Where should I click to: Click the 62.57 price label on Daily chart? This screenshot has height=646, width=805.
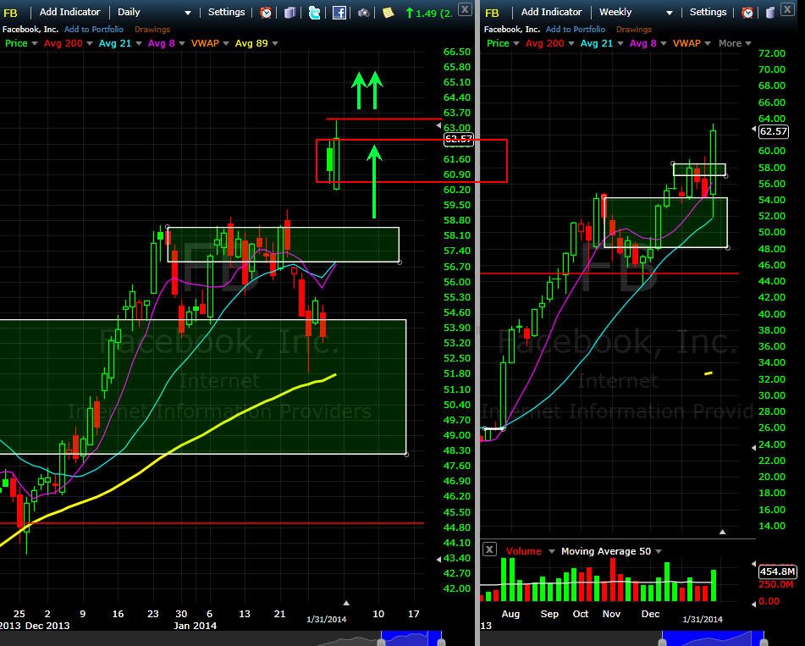click(x=458, y=139)
